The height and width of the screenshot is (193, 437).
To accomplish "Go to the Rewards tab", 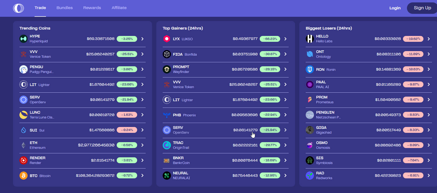I will click(x=92, y=8).
